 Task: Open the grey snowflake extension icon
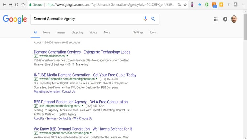click(229, 5)
